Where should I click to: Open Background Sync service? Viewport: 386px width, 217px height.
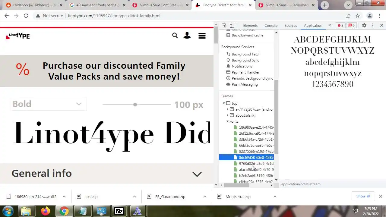click(245, 60)
